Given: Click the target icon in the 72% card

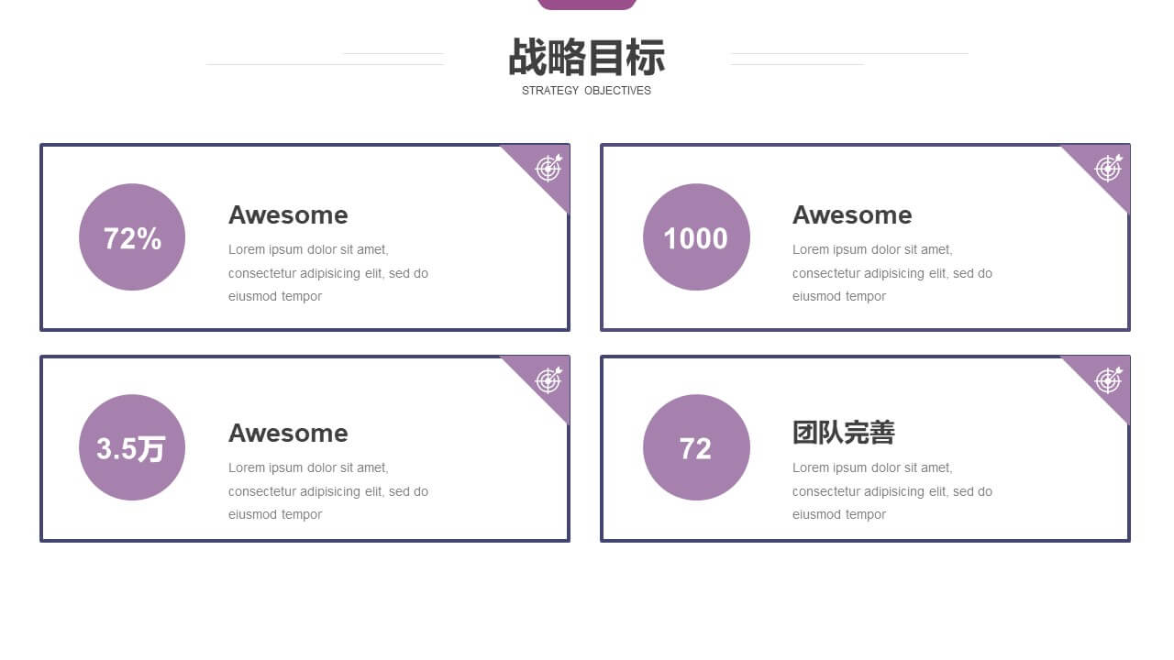Looking at the screenshot, I should pyautogui.click(x=548, y=168).
